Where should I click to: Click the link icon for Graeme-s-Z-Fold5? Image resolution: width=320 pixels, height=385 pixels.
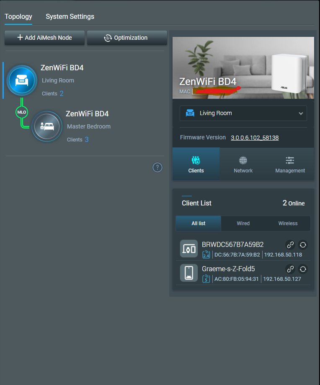pos(290,269)
